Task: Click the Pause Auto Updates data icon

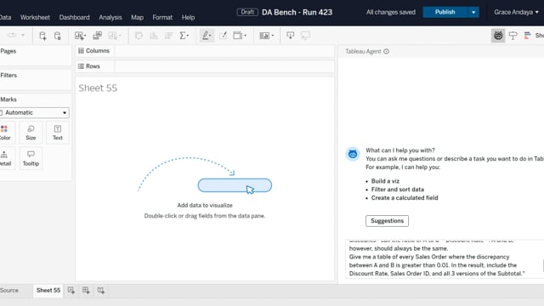Action: coord(58,36)
